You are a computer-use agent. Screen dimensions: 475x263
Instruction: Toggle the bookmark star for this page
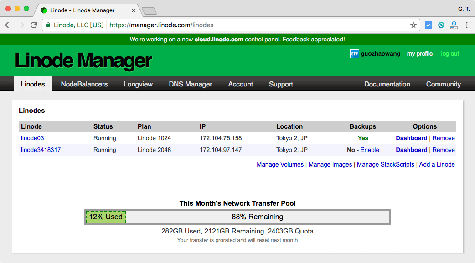pos(413,25)
